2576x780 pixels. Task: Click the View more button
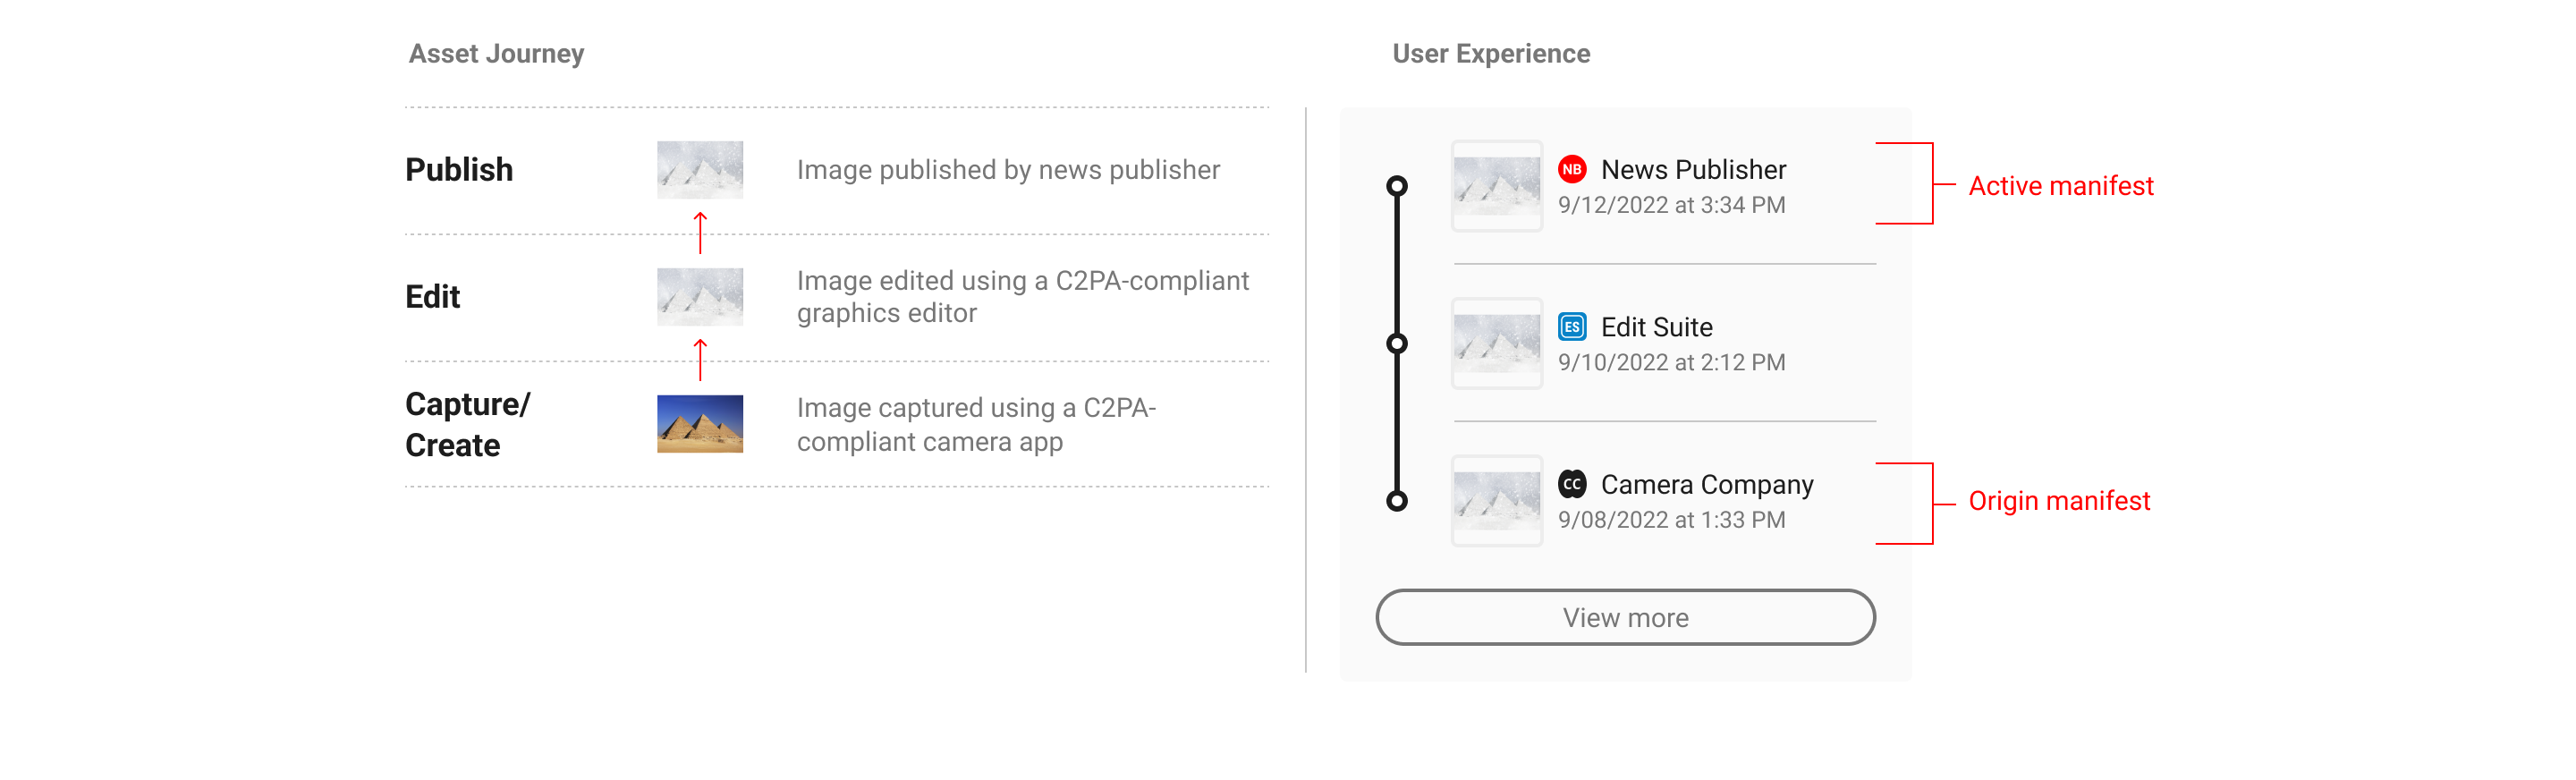tap(1625, 617)
